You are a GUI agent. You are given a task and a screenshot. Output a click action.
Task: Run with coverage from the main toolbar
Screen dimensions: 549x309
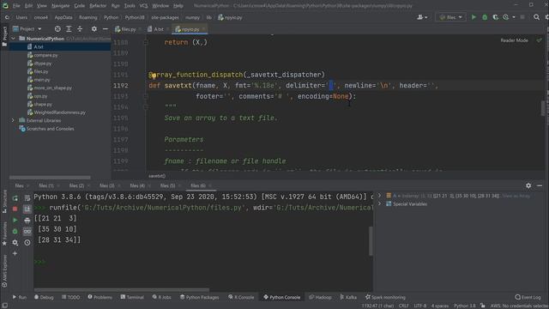pos(495,17)
